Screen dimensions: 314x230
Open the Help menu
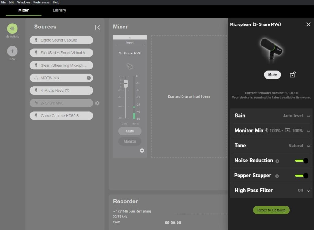(x=56, y=2)
